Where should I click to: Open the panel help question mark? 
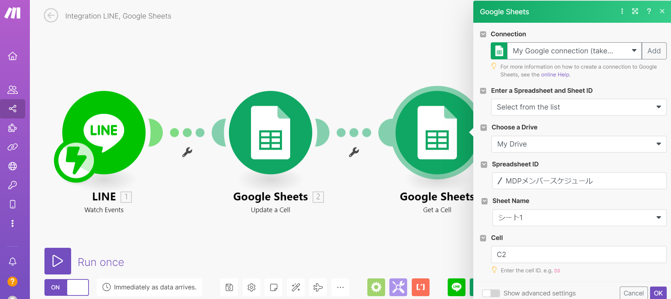point(649,11)
